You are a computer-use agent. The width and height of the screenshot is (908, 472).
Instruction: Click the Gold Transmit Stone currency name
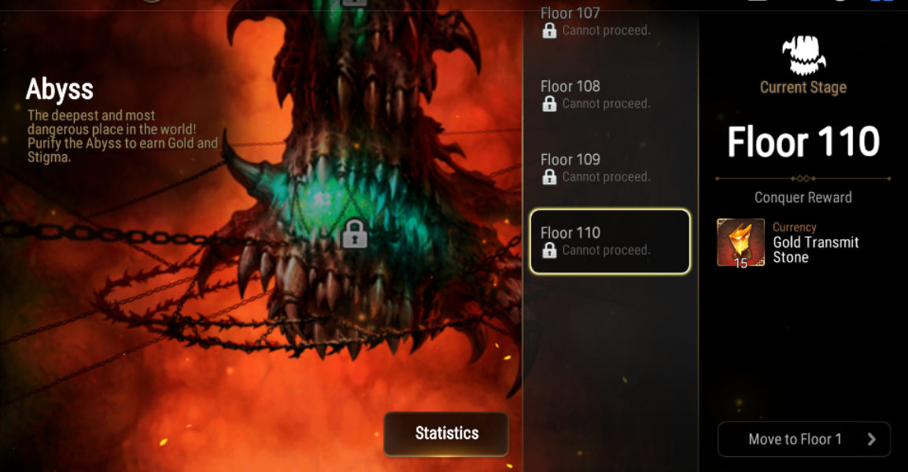tap(816, 249)
